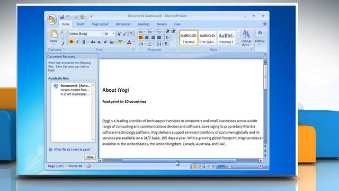
Task: Toggle Align Text Right
Action: pyautogui.click(x=153, y=38)
